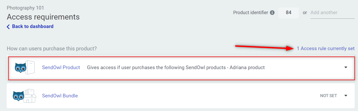The width and height of the screenshot is (358, 111).
Task: Expand the SendOwl Bundle rule arrow
Action: coord(346,96)
